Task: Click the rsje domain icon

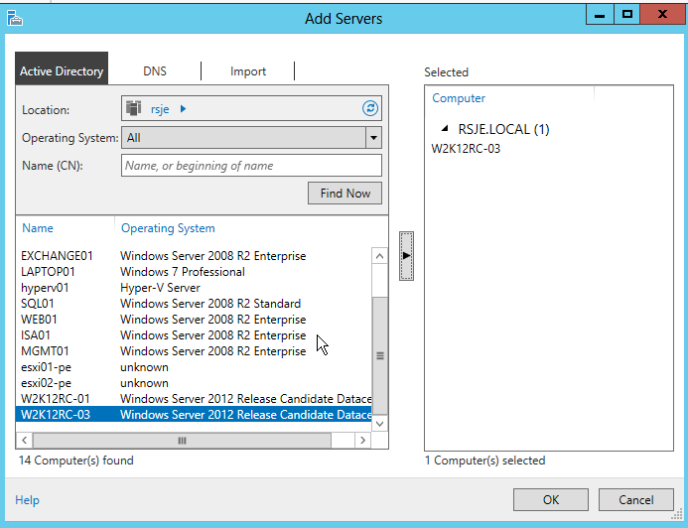Action: tap(136, 109)
